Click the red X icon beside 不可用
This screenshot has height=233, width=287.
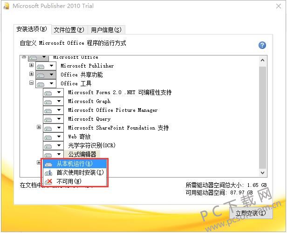(x=48, y=181)
